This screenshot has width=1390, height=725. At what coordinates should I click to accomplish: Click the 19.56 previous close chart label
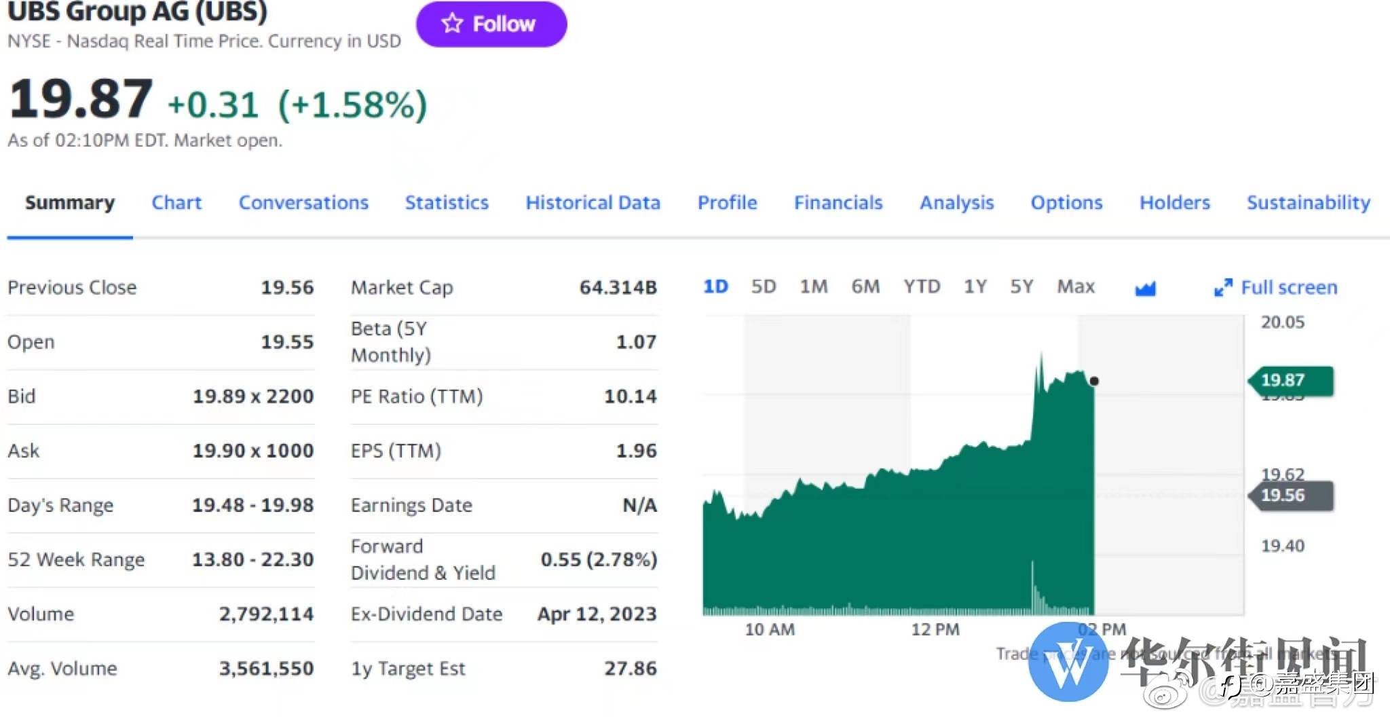pyautogui.click(x=1291, y=496)
